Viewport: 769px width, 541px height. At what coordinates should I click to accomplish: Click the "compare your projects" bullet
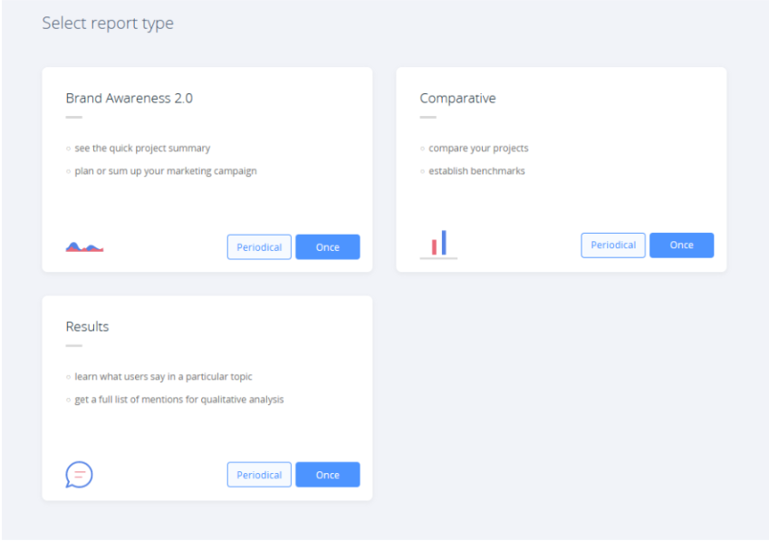tap(478, 148)
